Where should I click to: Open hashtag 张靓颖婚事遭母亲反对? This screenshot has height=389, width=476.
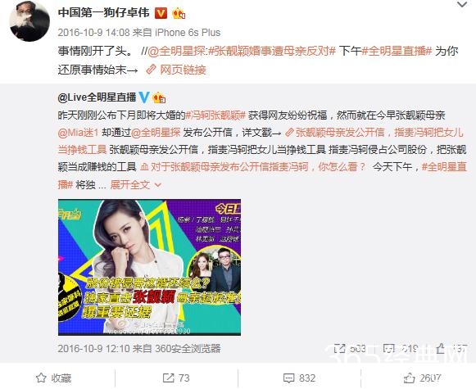[x=272, y=51]
